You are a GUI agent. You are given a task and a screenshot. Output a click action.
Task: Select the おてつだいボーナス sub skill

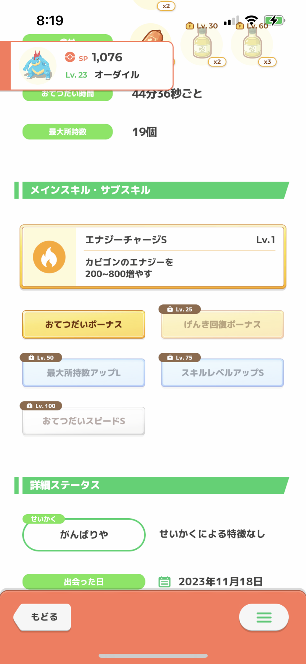83,324
